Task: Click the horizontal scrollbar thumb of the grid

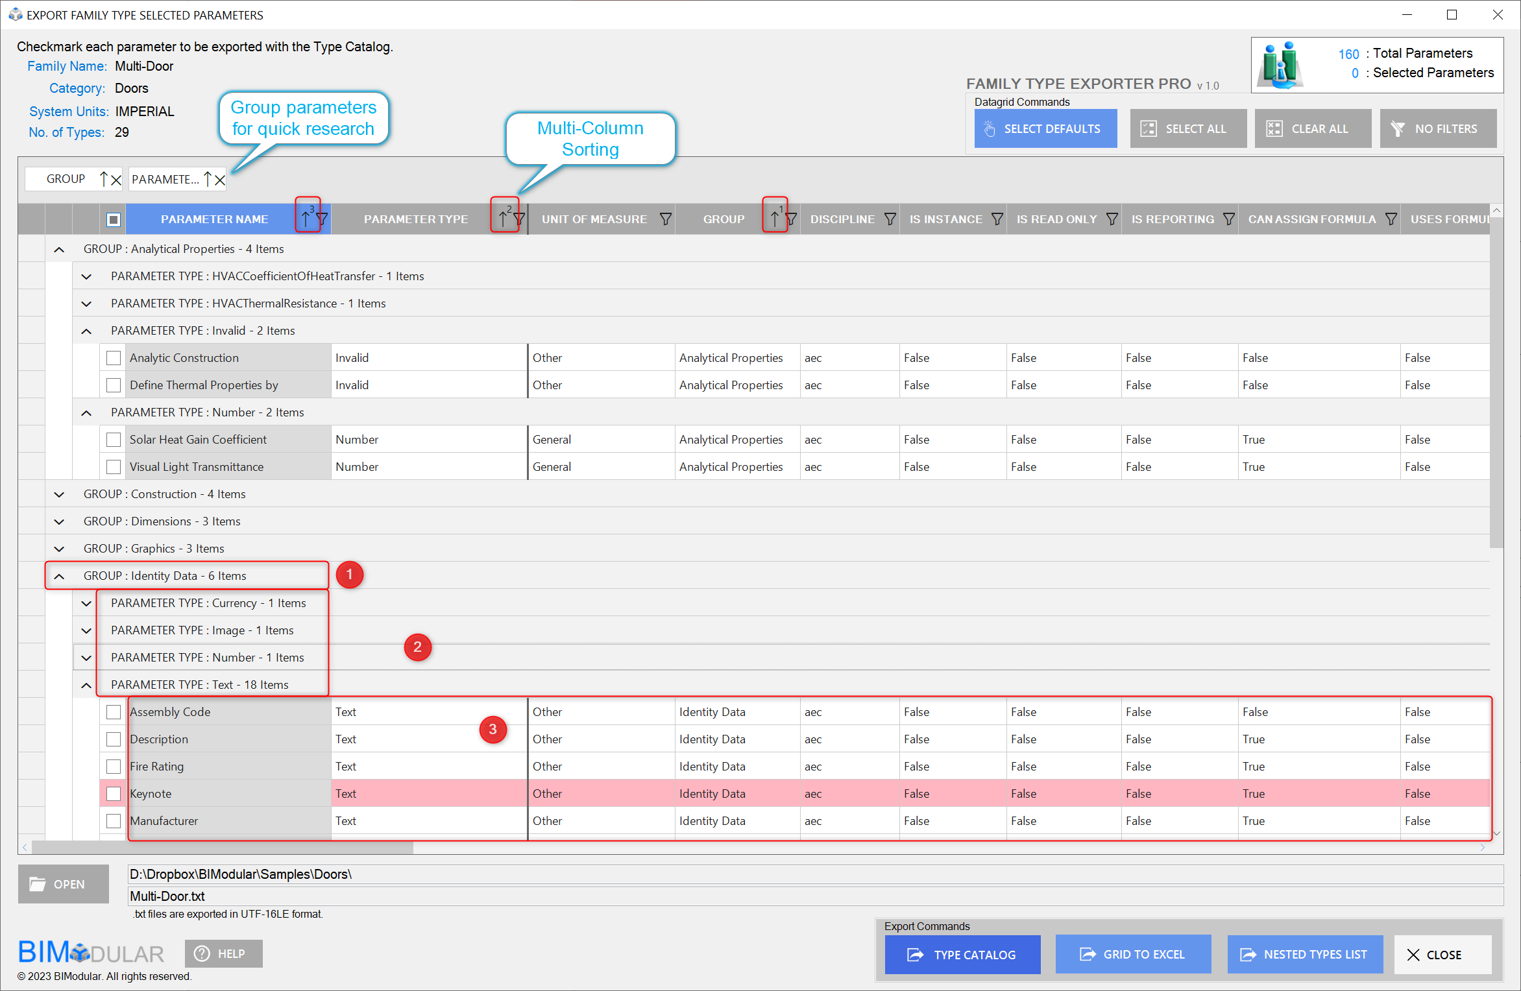Action: 223,848
